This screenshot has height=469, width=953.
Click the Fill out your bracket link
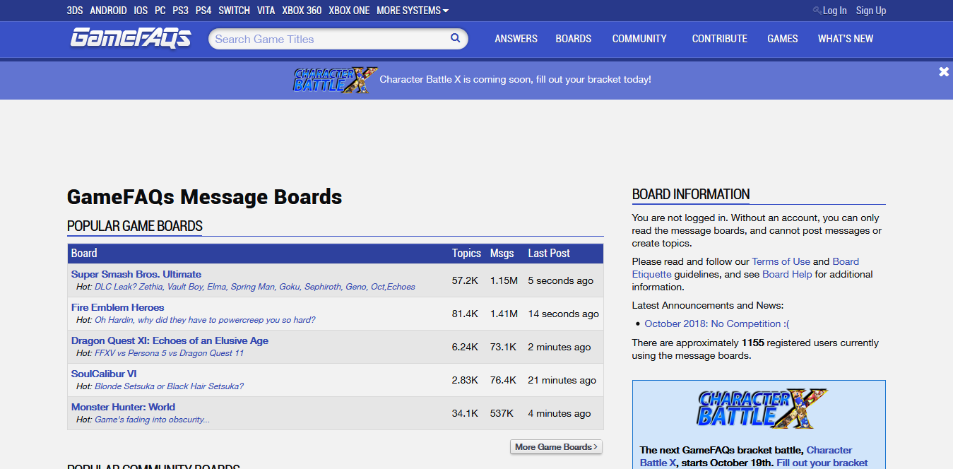point(822,463)
